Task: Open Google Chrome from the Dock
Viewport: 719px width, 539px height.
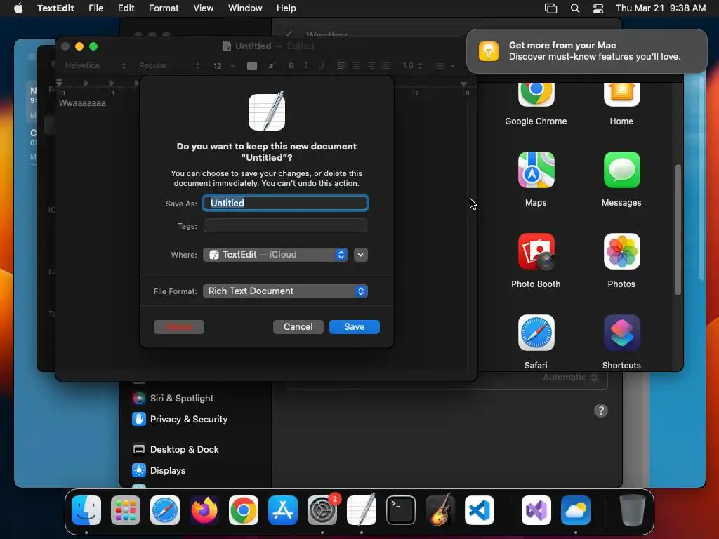Action: 244,510
